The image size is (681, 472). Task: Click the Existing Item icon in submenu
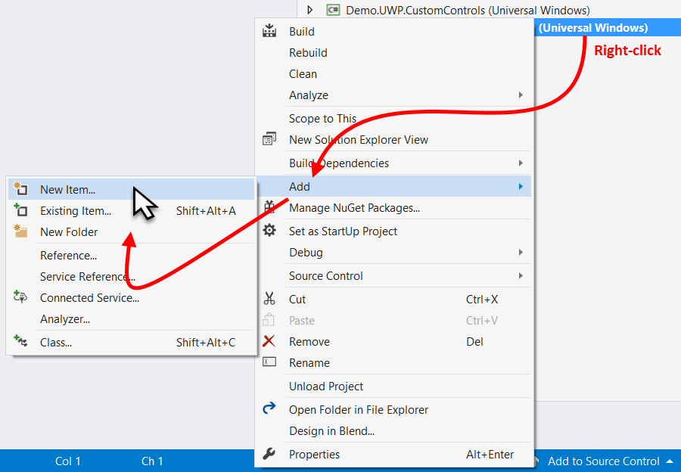[20, 210]
